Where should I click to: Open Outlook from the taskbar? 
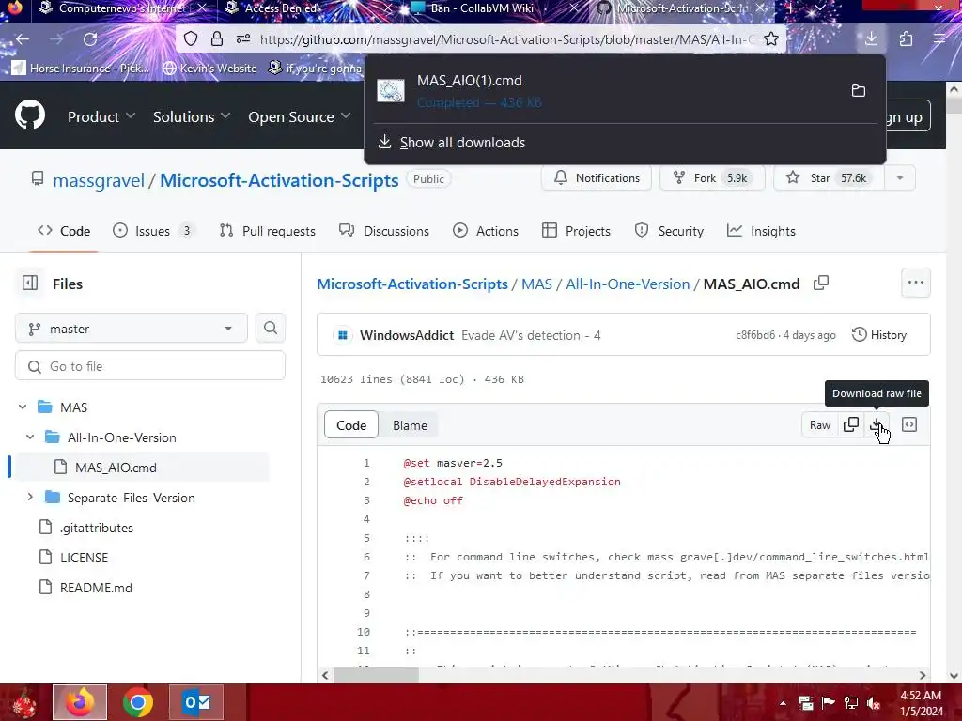click(196, 702)
